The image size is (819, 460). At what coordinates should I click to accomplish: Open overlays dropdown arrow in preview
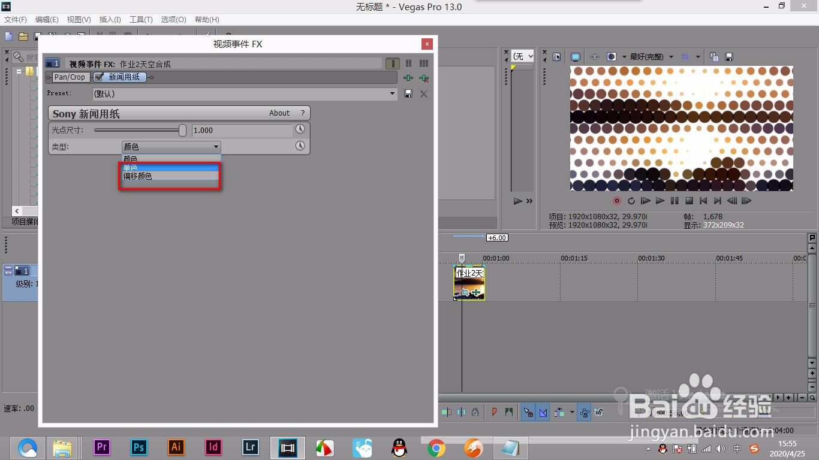click(x=698, y=57)
